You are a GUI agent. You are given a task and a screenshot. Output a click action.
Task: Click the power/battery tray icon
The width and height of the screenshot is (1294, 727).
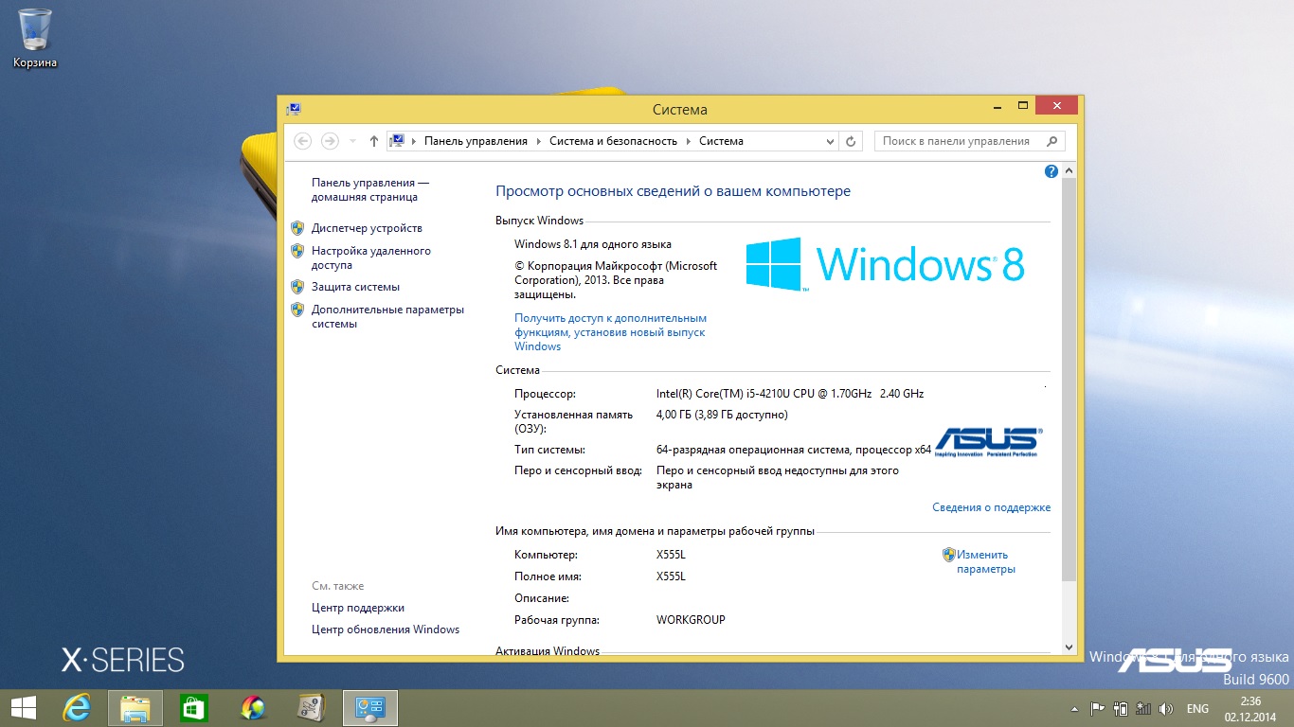tap(1121, 708)
